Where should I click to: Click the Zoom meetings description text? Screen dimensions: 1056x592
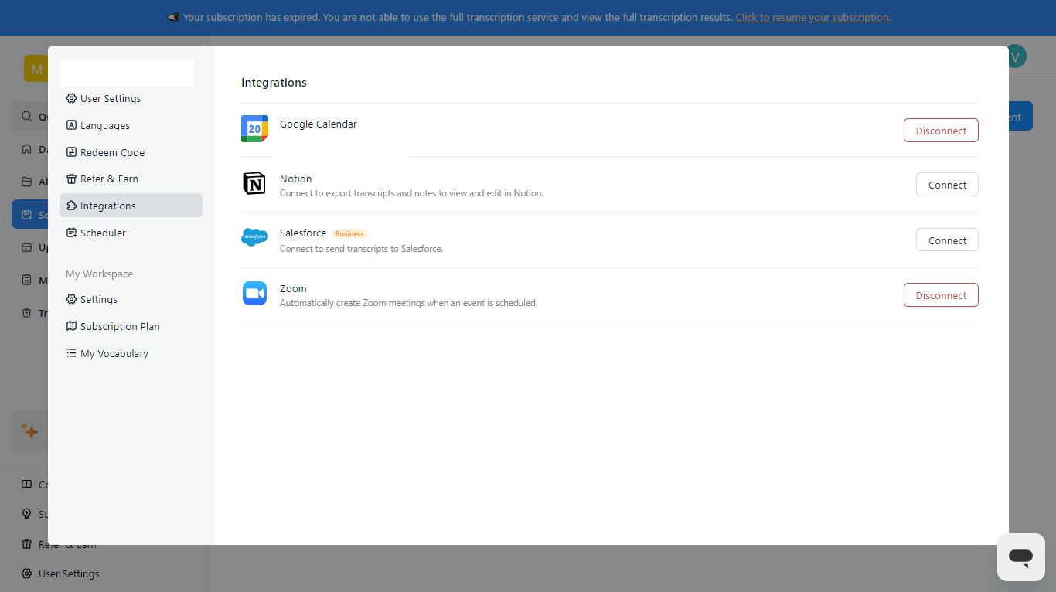(x=408, y=303)
